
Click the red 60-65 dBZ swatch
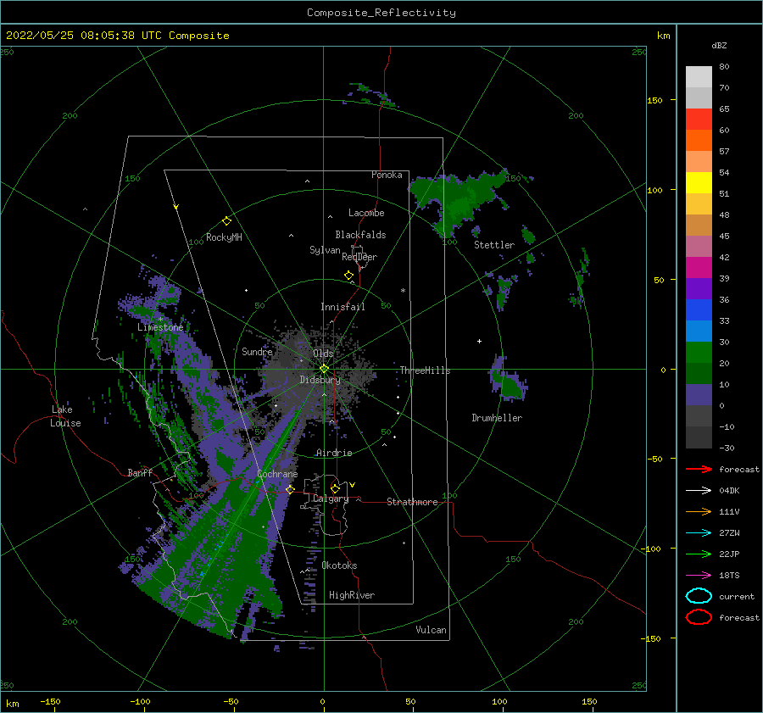pos(699,119)
